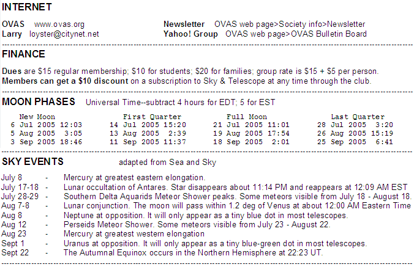Viewport: 414px width, 267px height.
Task: Click the Perseids Meteor Shower event line
Action: point(165,225)
